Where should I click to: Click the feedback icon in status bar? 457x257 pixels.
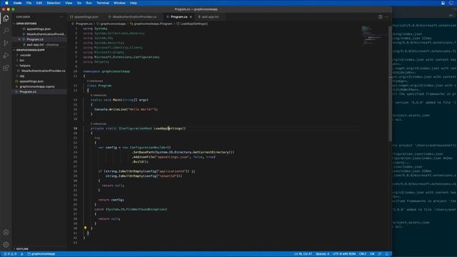coord(380,254)
